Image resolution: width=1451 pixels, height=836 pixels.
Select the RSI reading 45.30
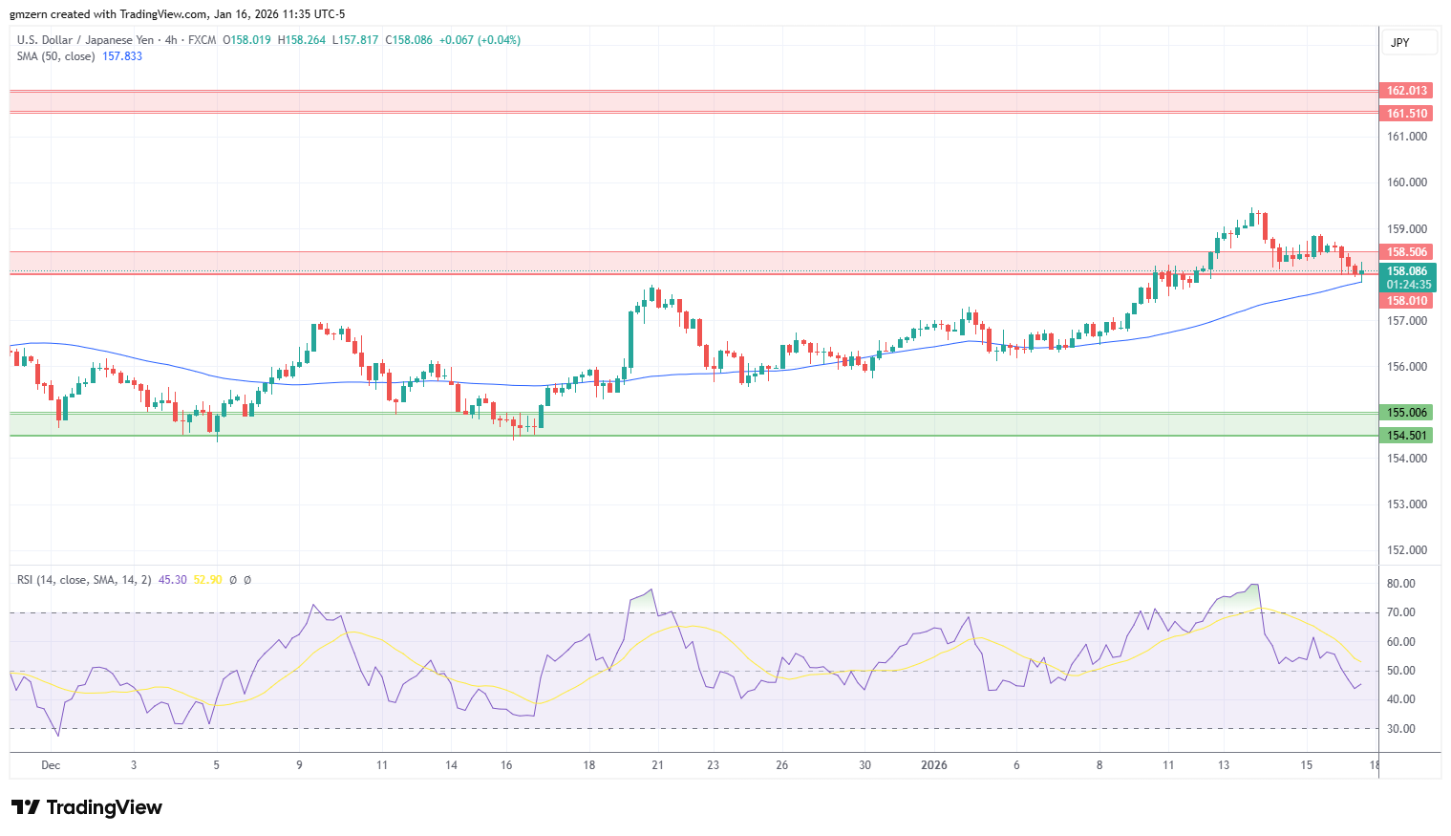click(173, 580)
